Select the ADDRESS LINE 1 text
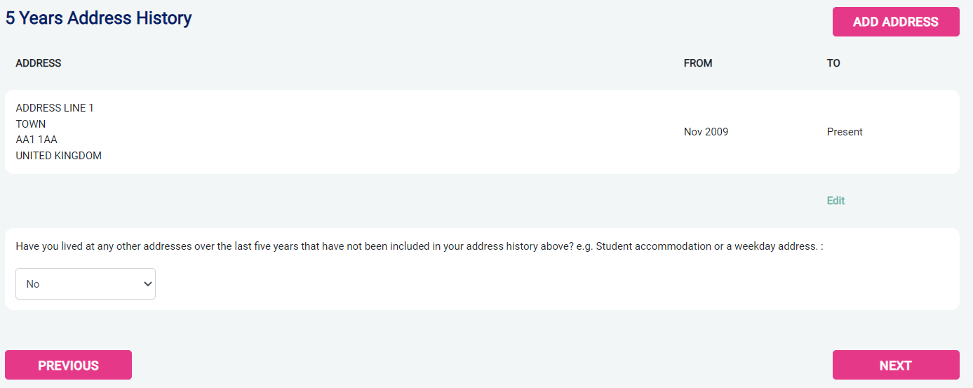The image size is (973, 388). point(55,108)
